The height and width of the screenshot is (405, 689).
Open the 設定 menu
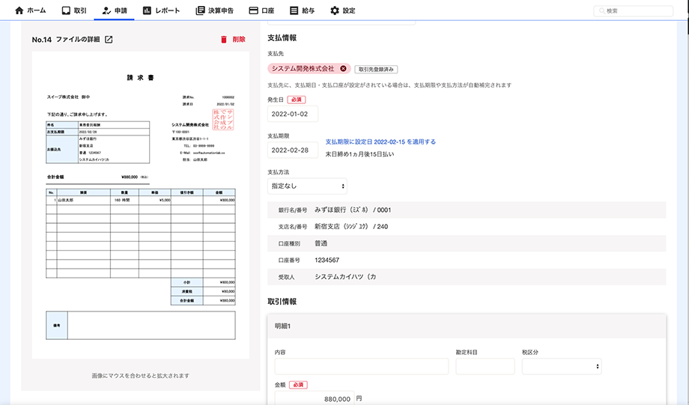(x=343, y=10)
